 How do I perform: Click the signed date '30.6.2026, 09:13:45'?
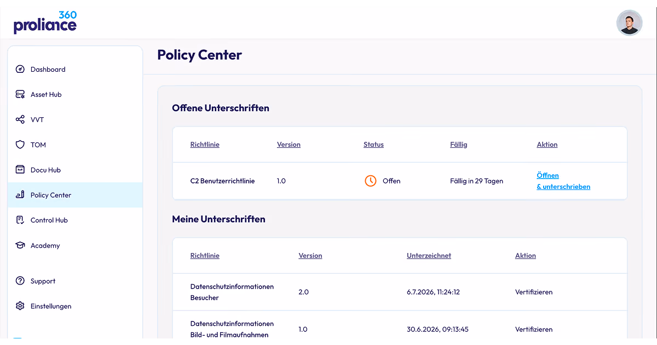click(437, 329)
